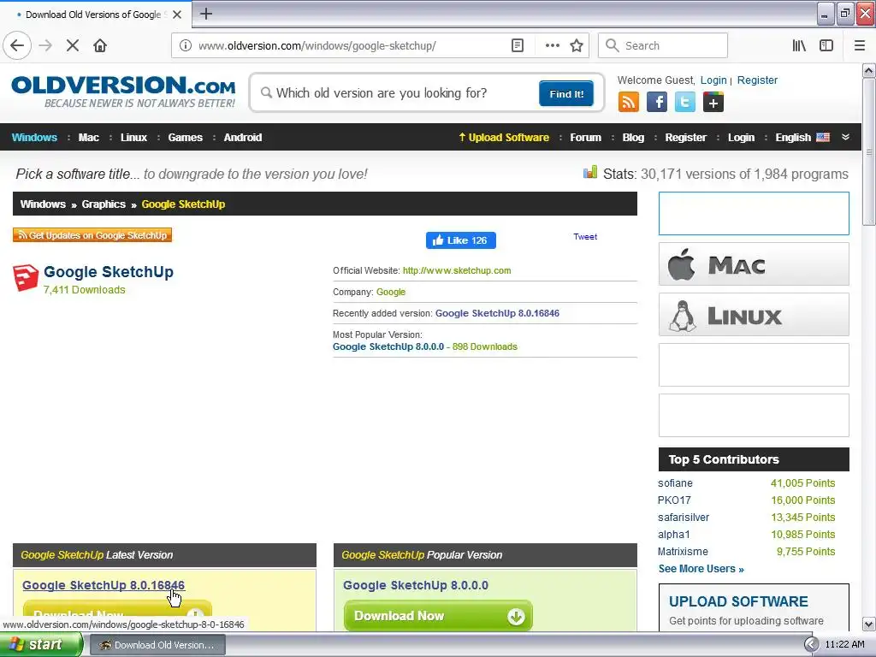This screenshot has width=876, height=657.
Task: Close the Download Old Versions tab
Action: [177, 15]
